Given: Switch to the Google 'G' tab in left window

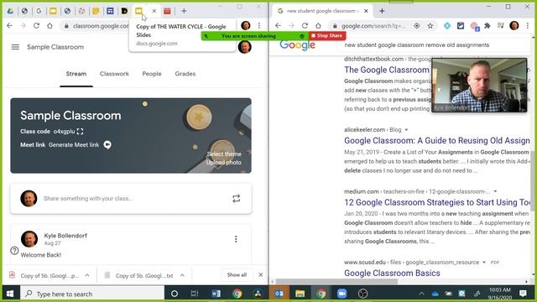Looking at the screenshot, I should [x=39, y=11].
